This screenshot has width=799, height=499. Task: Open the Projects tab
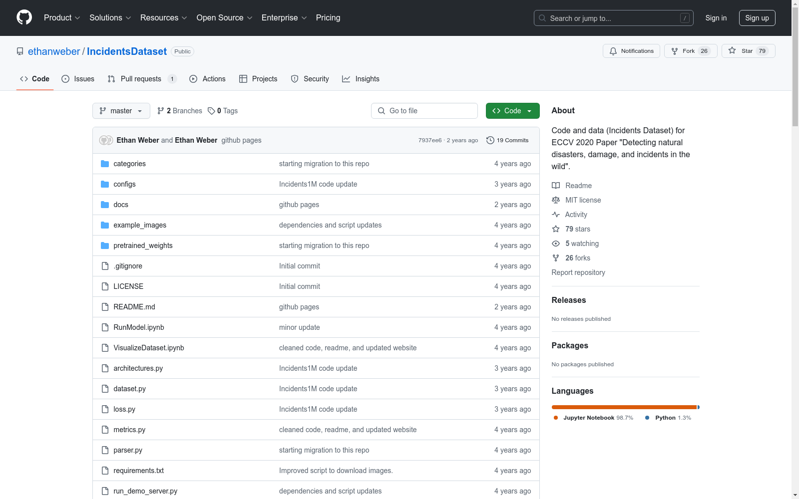(258, 79)
